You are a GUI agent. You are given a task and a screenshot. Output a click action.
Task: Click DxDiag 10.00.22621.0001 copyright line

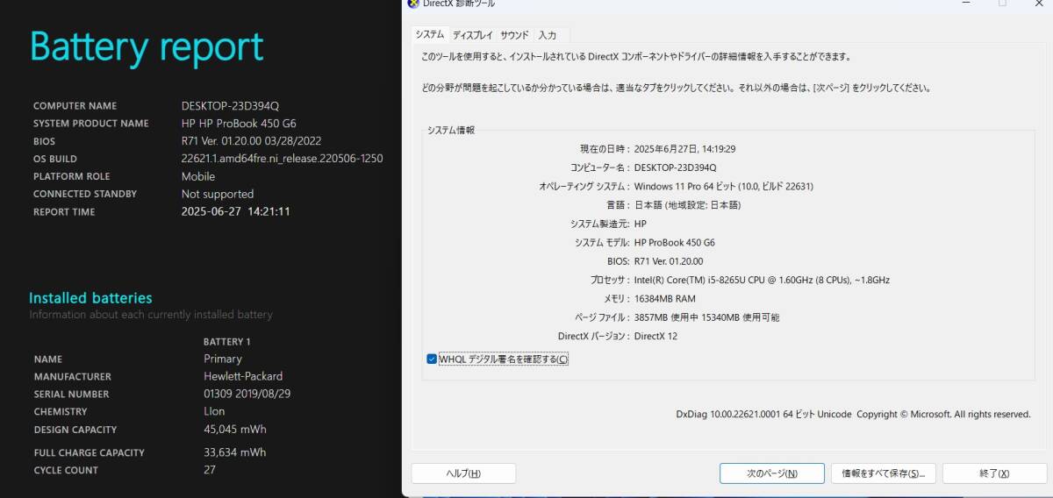point(853,414)
